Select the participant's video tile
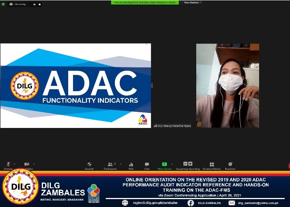 (228, 85)
